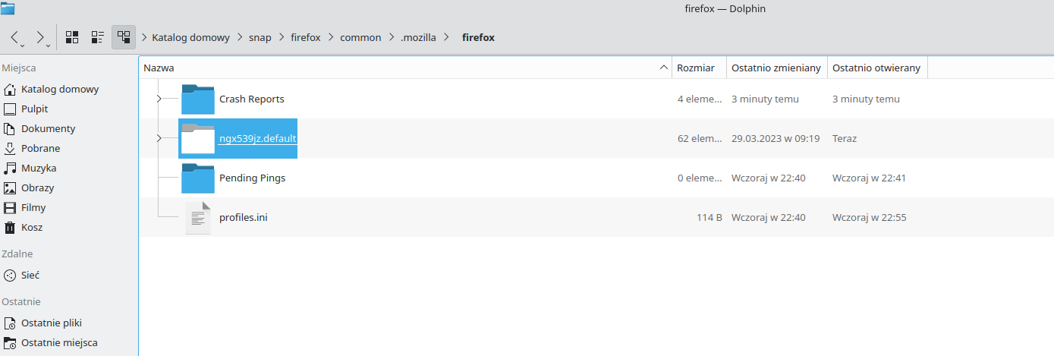Sort by Rozmiar column header

699,68
